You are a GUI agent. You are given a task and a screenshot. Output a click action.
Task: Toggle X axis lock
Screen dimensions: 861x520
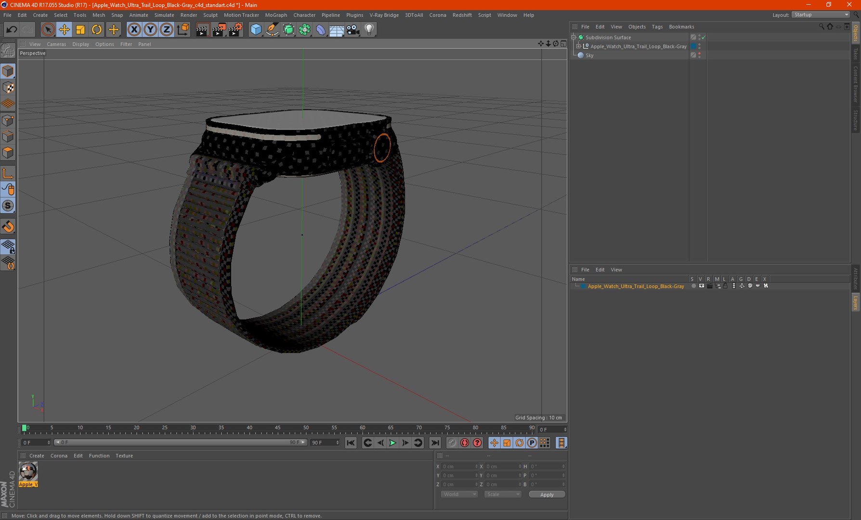point(134,30)
